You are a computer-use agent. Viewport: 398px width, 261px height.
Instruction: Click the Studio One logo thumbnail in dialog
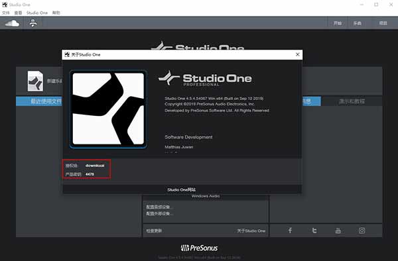pos(108,109)
